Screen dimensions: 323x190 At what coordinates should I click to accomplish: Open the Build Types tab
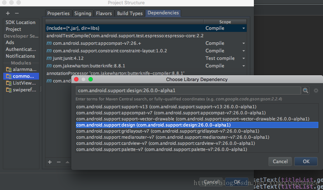click(x=130, y=13)
